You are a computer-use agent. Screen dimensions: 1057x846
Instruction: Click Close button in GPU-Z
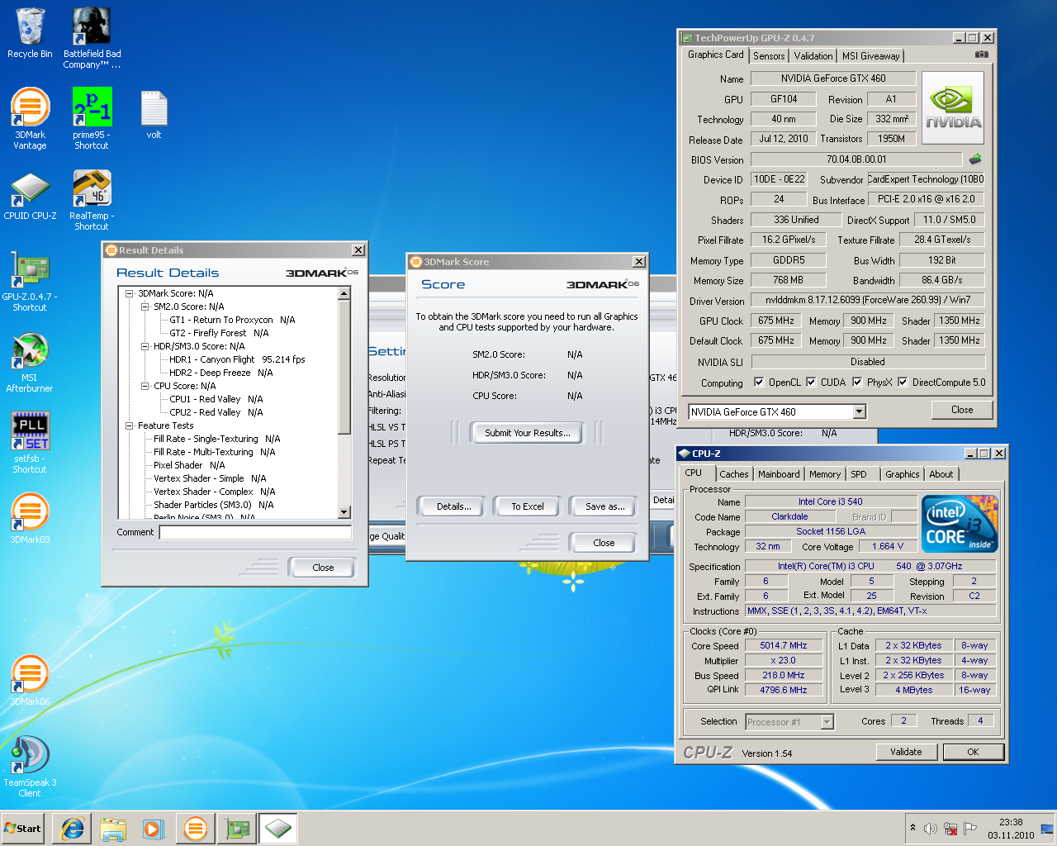pos(961,410)
